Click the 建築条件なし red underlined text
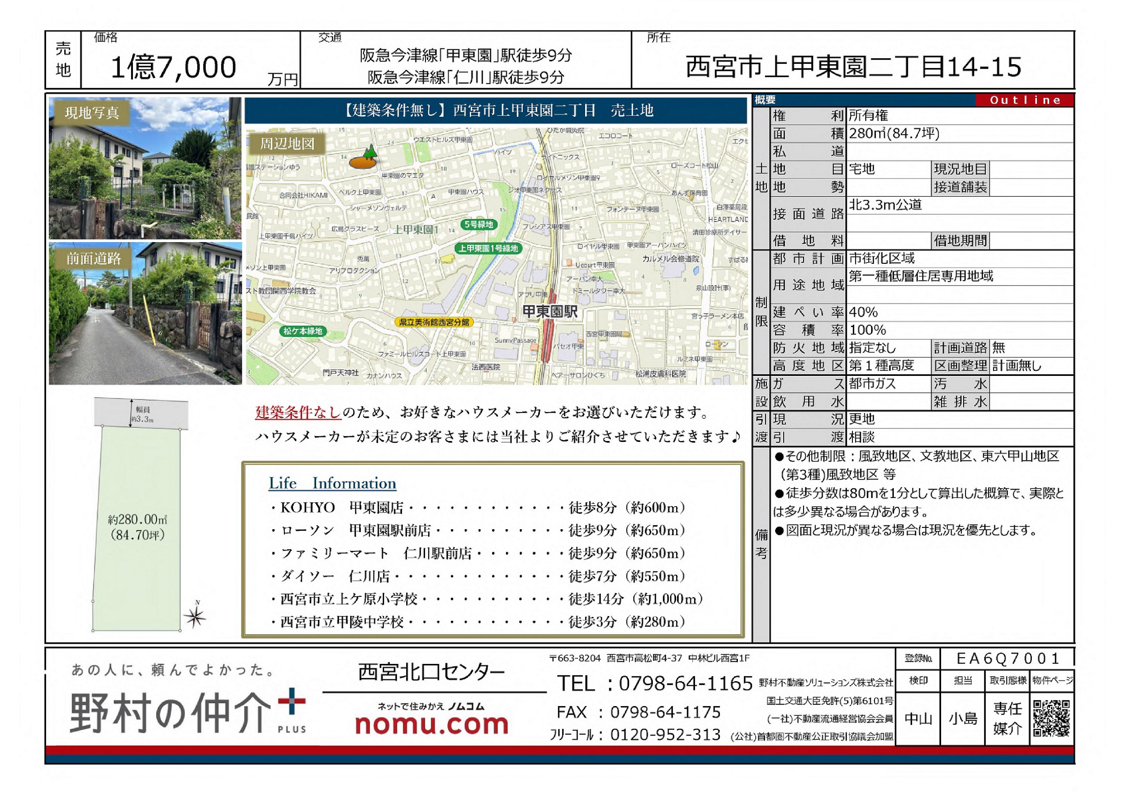The image size is (1121, 792). tap(298, 413)
